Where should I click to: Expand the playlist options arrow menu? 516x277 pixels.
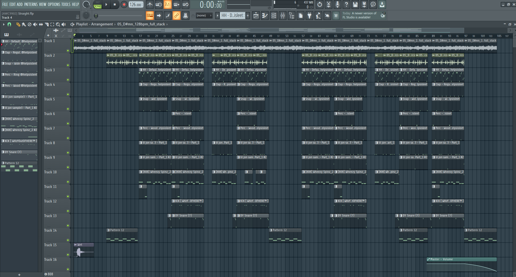click(x=4, y=24)
